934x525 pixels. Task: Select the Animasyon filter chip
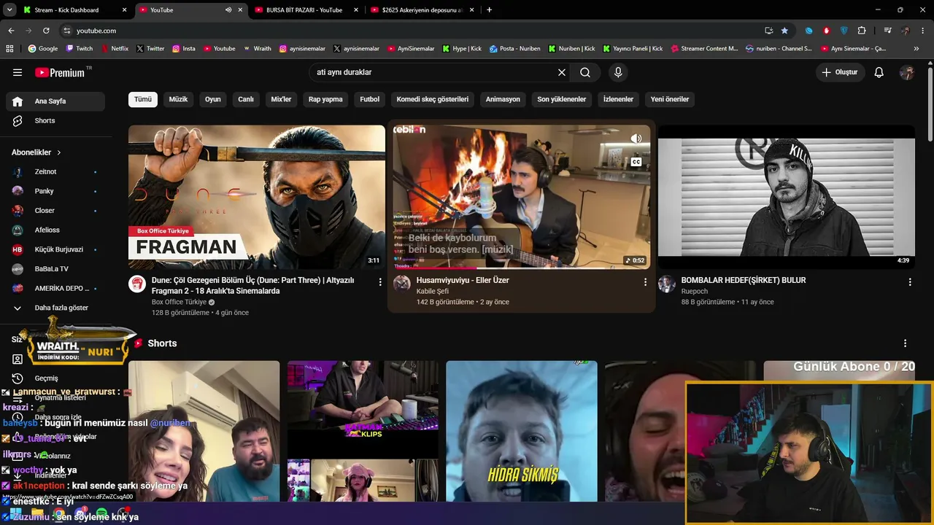(x=503, y=99)
